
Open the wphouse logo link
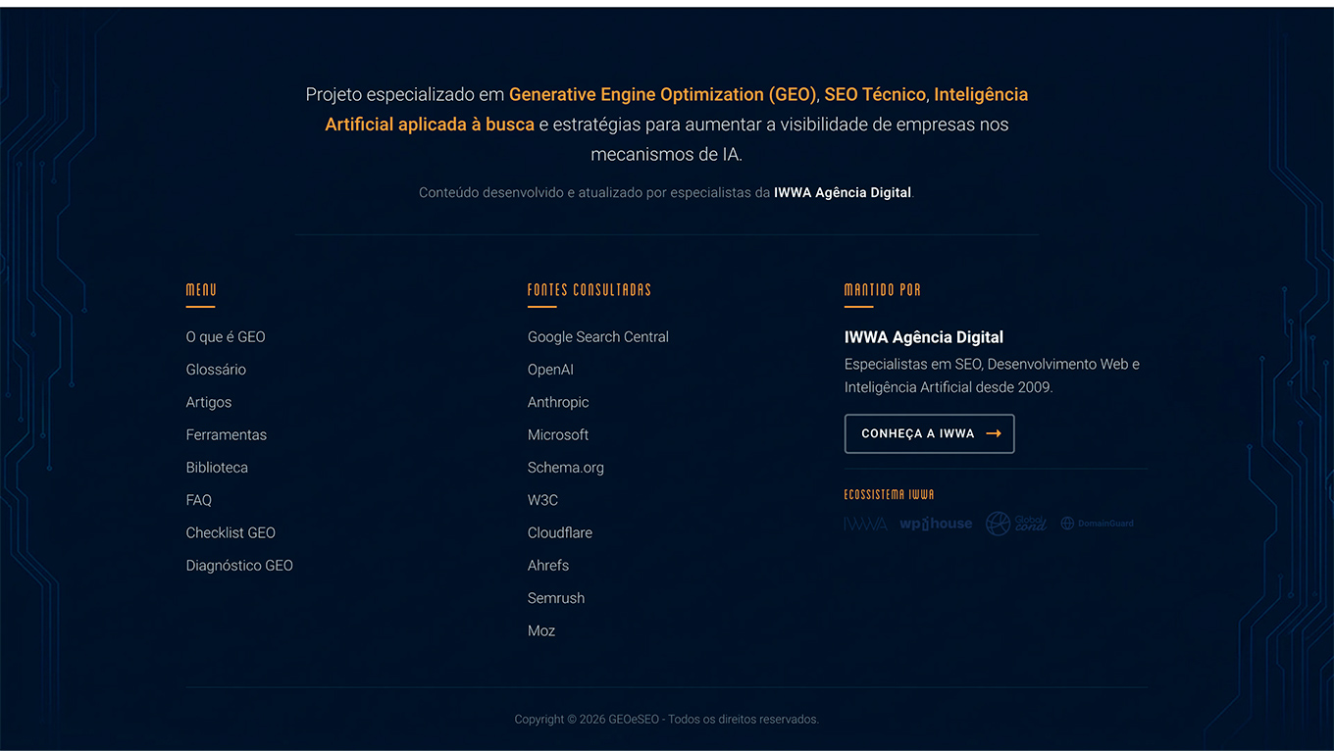point(936,524)
